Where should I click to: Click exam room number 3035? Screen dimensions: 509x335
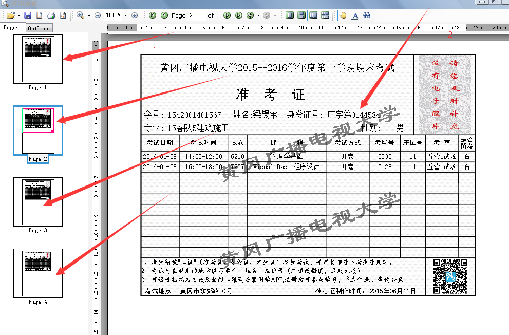click(x=385, y=157)
